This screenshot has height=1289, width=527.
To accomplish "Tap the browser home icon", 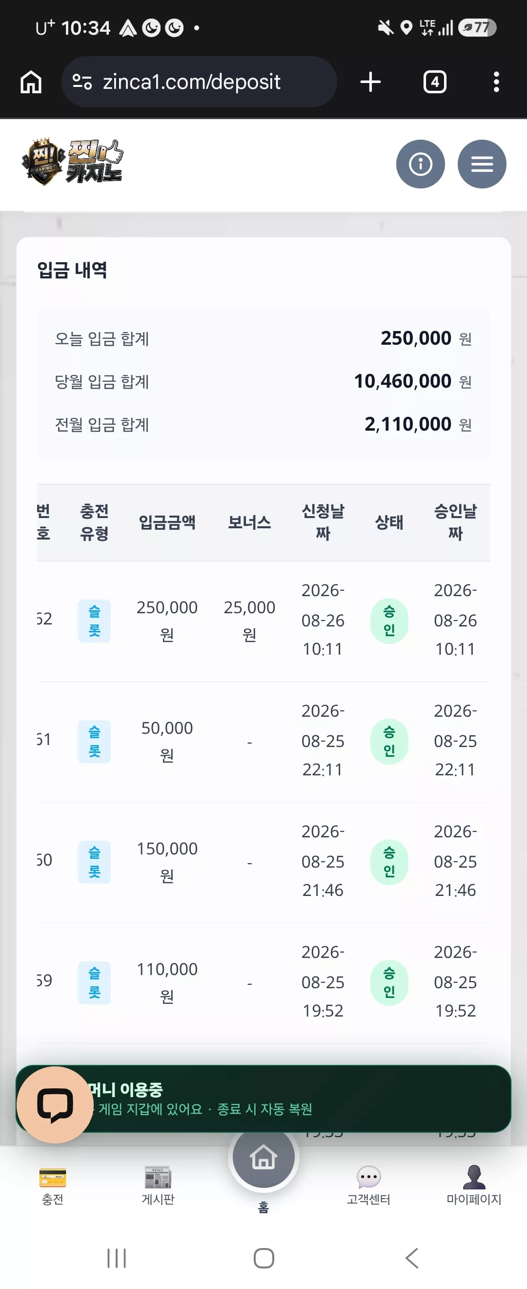I will [31, 82].
